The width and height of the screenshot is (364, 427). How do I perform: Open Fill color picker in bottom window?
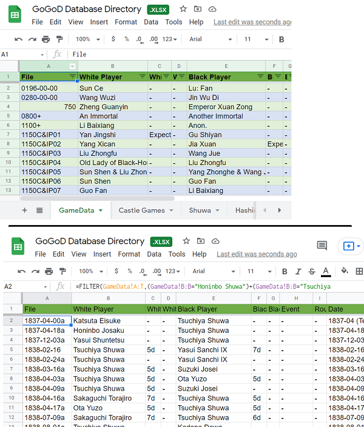tap(345, 271)
